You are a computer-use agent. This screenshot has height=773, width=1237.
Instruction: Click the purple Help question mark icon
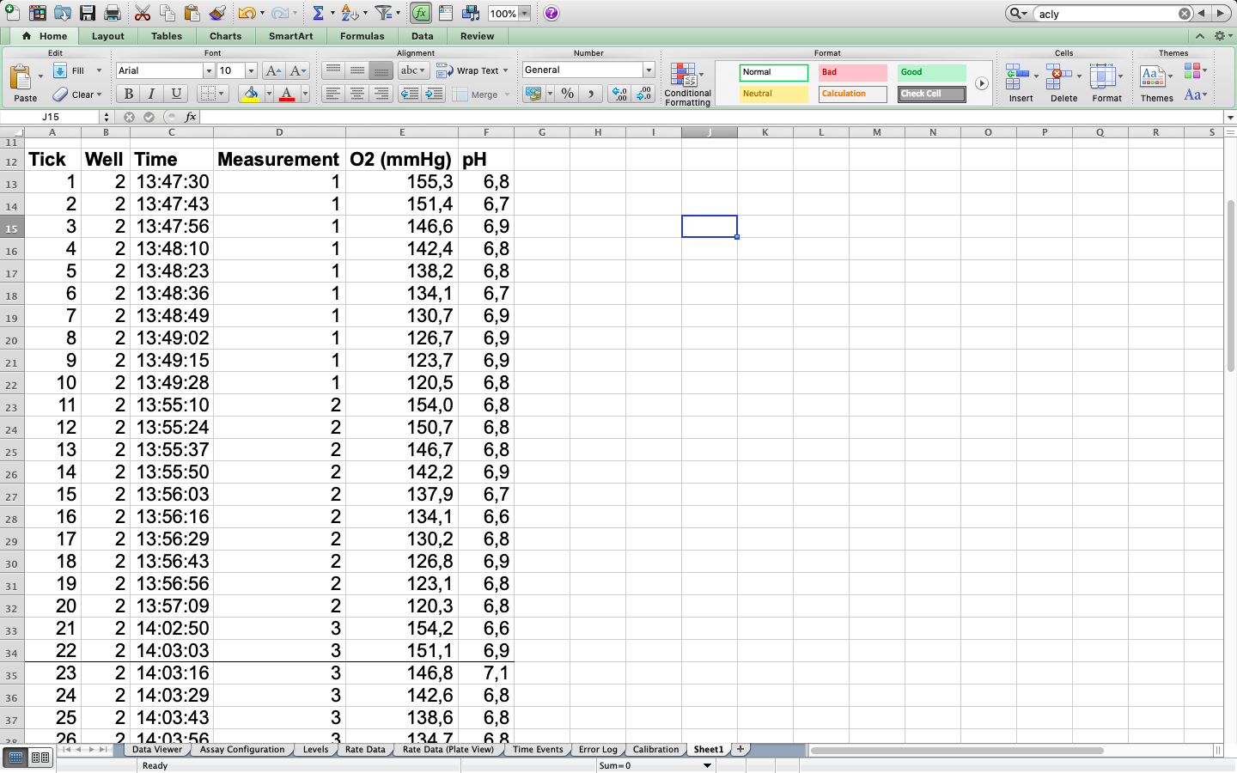tap(551, 13)
